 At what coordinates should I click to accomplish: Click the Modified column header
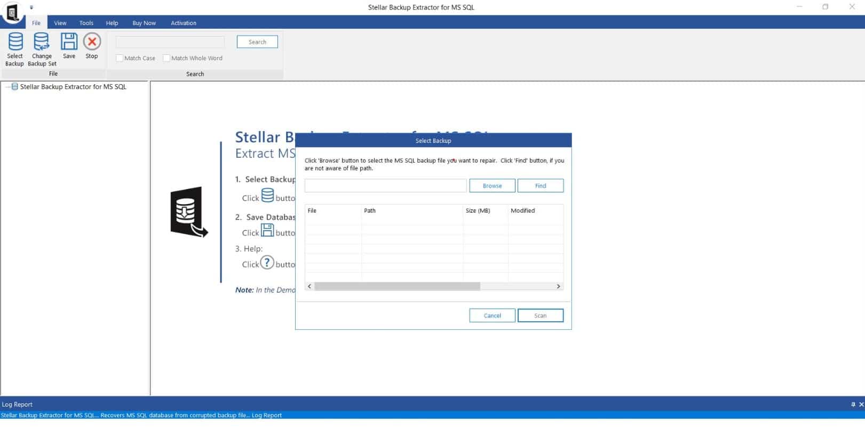[x=536, y=210]
